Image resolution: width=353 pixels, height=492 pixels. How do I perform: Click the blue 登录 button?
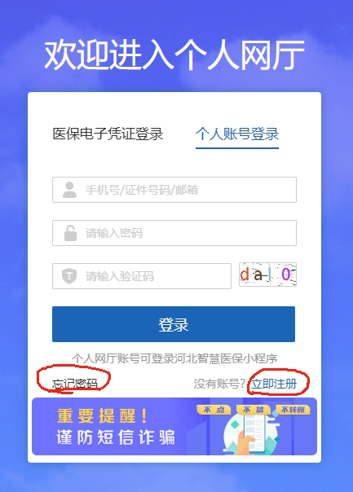point(174,324)
